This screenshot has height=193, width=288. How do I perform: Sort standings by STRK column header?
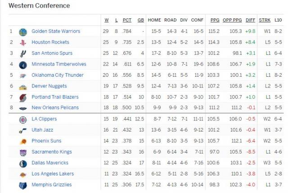[265, 20]
